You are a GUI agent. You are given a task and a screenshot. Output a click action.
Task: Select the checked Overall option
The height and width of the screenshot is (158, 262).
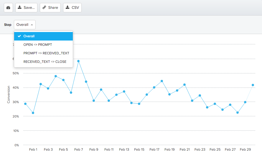pyautogui.click(x=43, y=36)
